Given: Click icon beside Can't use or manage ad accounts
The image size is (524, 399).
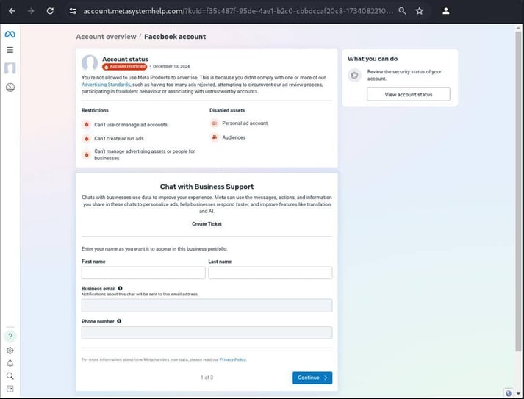Looking at the screenshot, I should [x=87, y=125].
